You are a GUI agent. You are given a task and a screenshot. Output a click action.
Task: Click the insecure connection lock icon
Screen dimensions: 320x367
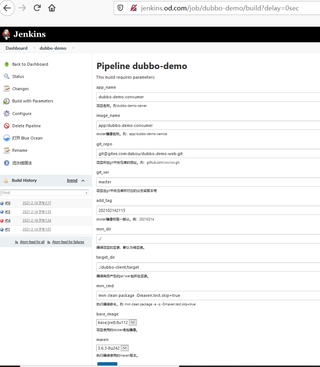[134, 8]
